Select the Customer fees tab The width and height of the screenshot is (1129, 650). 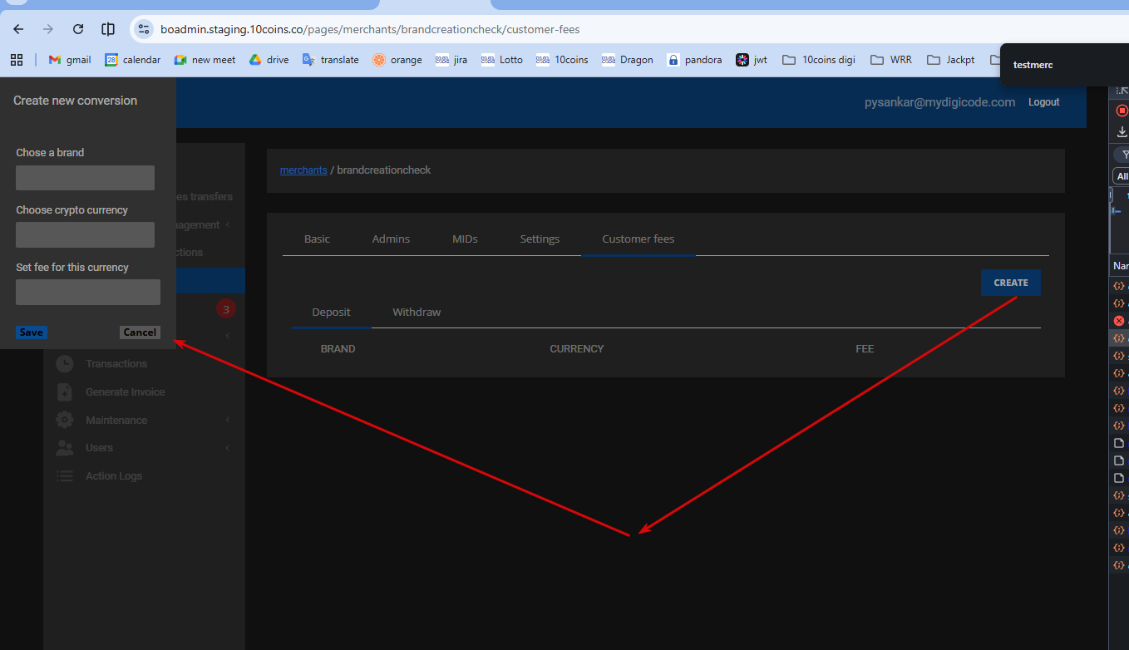638,239
